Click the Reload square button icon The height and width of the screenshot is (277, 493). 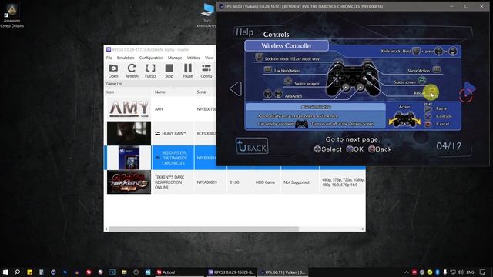coord(433,92)
